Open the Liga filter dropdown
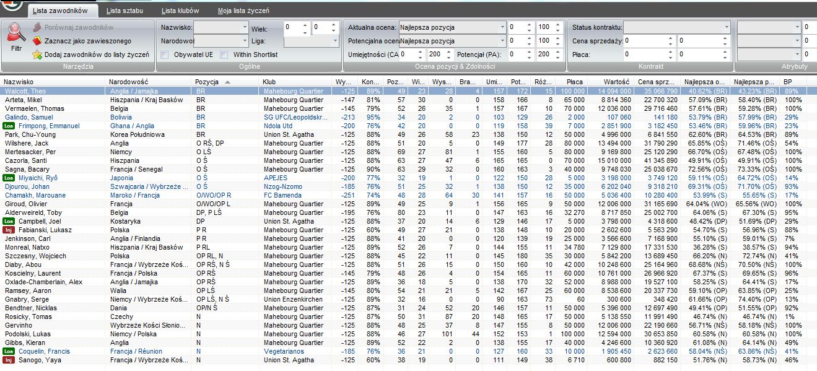Viewport: 817px width, 371px height. pos(335,41)
